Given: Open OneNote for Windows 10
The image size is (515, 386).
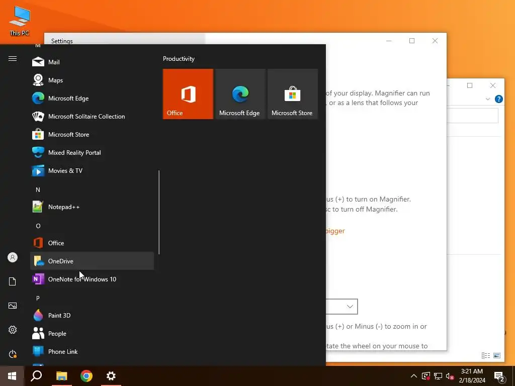Looking at the screenshot, I should [92, 279].
